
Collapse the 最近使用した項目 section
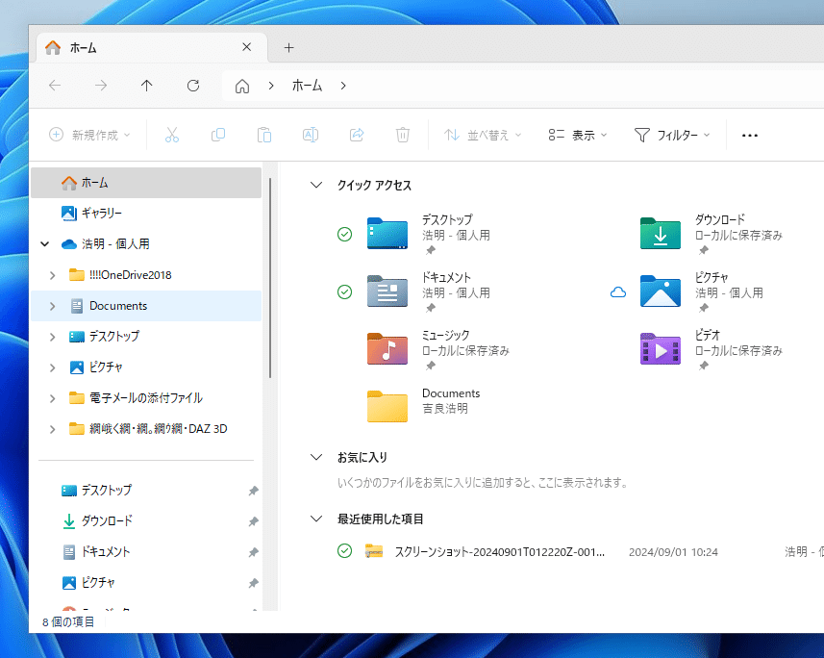[x=316, y=519]
